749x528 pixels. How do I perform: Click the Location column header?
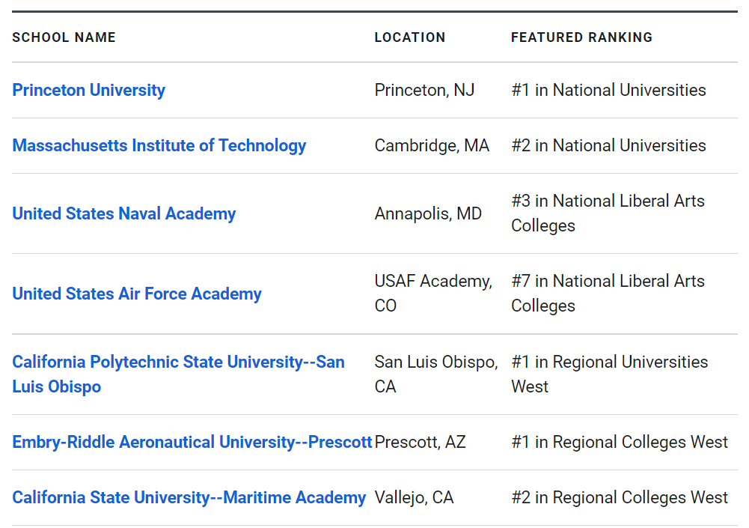(409, 37)
